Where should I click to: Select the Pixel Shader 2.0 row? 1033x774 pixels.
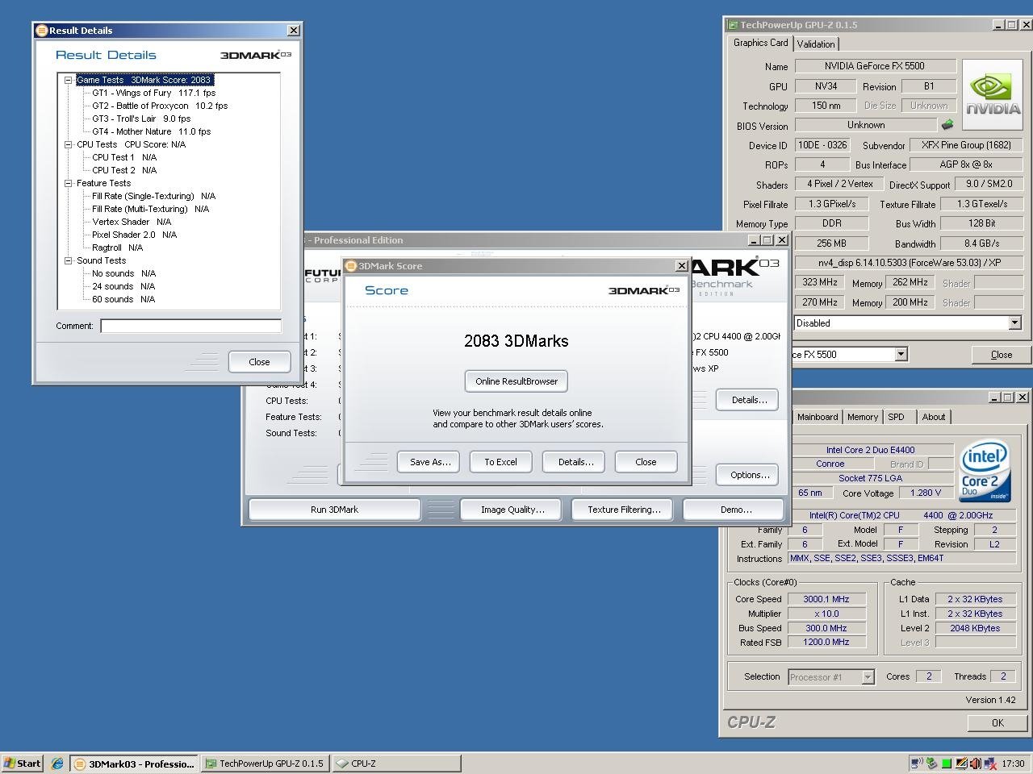pyautogui.click(x=134, y=235)
